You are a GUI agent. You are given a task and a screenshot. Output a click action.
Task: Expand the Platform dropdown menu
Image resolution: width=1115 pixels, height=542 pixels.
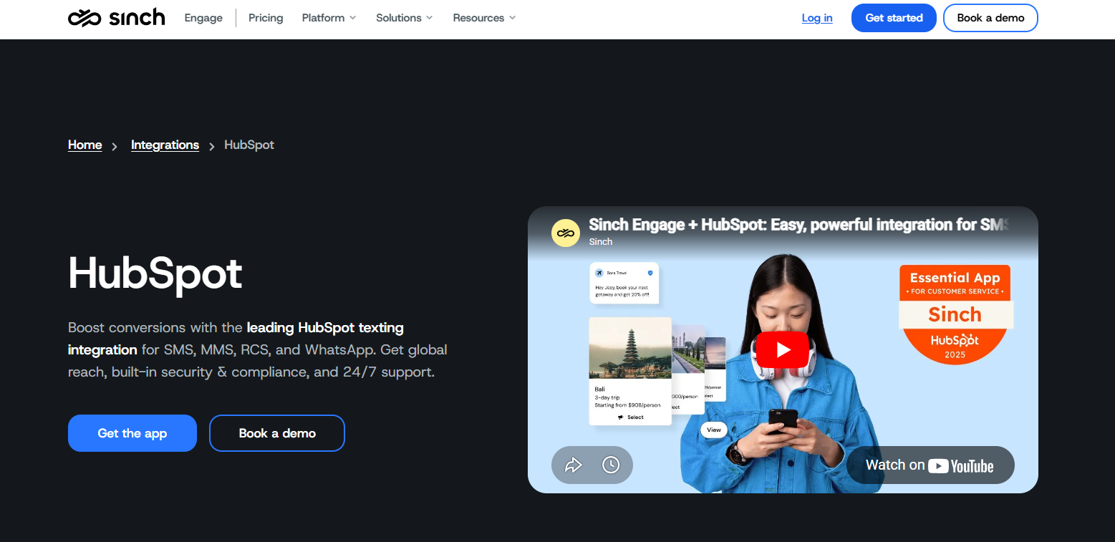(329, 18)
